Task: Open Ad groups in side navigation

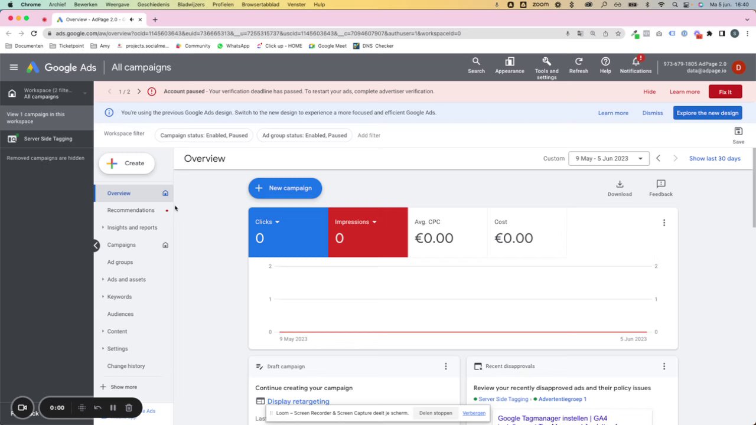Action: click(x=120, y=262)
